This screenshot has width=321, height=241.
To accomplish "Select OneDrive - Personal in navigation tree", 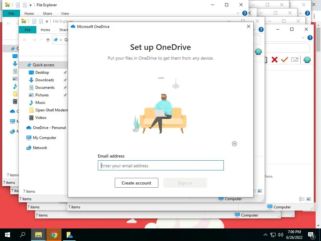I will 49,128.
